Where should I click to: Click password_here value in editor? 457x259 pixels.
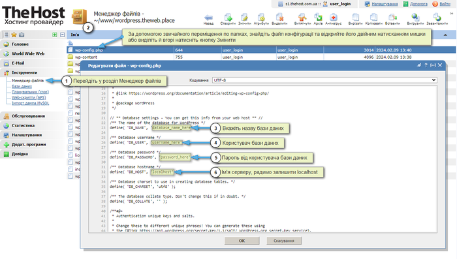[x=175, y=157]
